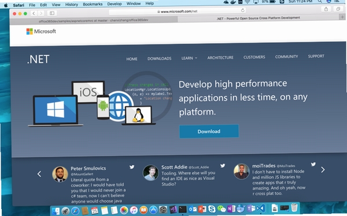Open the View menu
The height and width of the screenshot is (216, 347).
click(x=56, y=5)
